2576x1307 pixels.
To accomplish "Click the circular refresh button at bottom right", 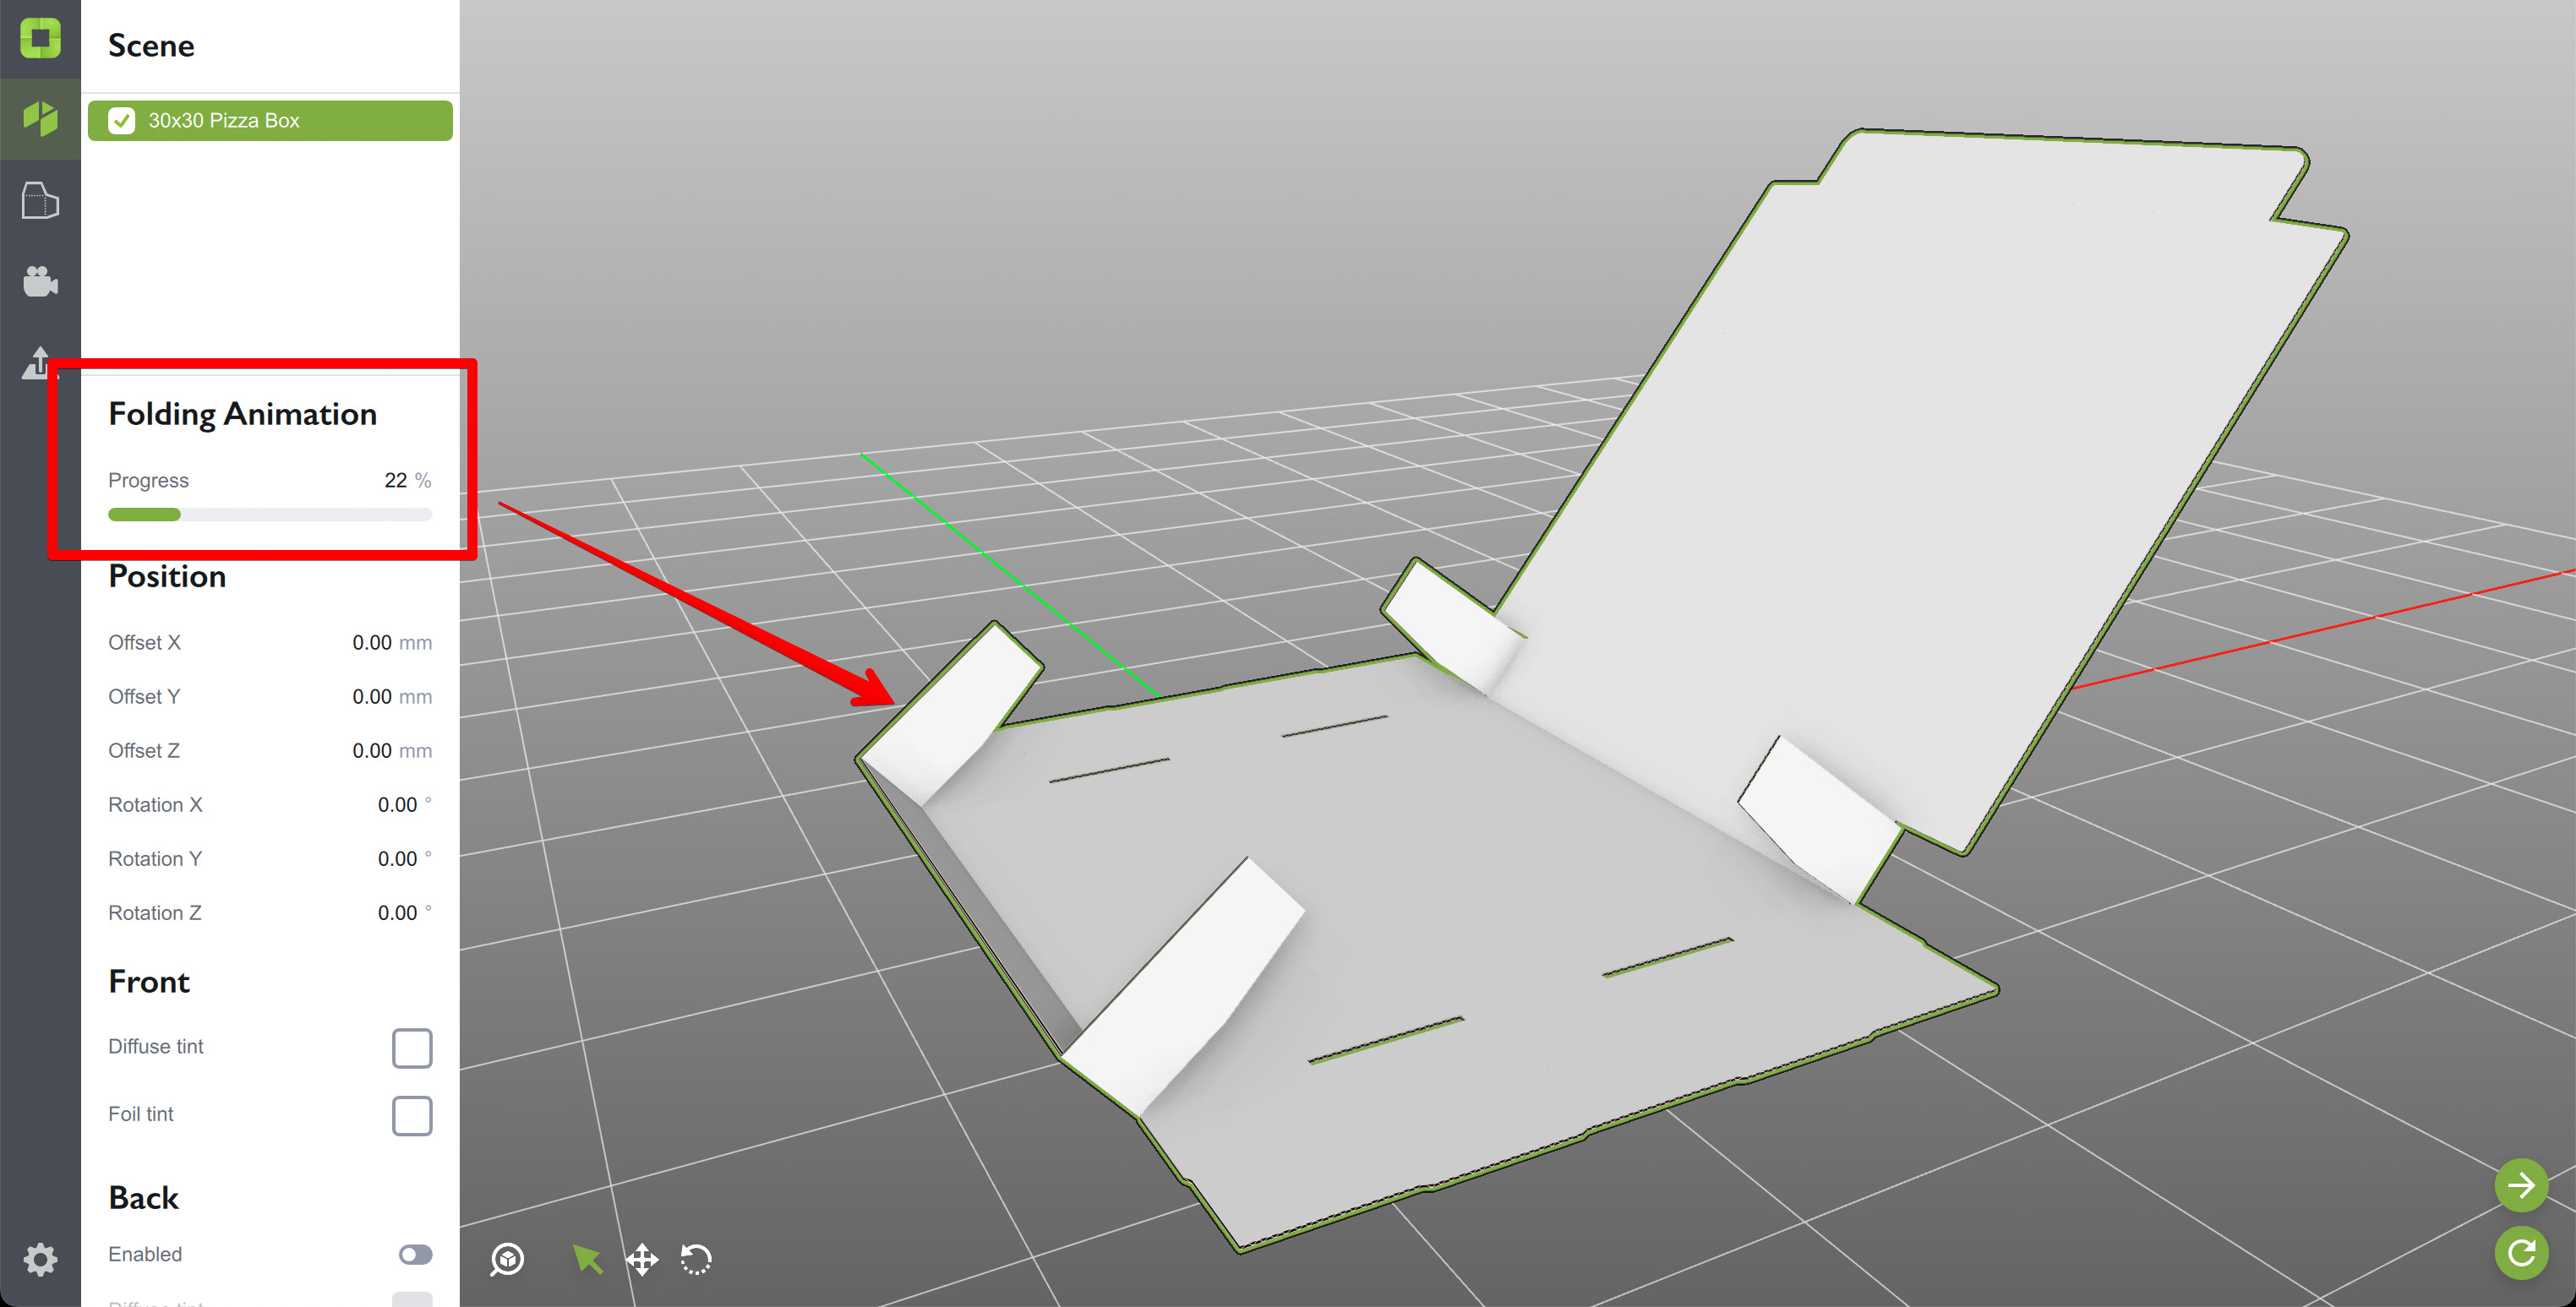I will (2523, 1253).
